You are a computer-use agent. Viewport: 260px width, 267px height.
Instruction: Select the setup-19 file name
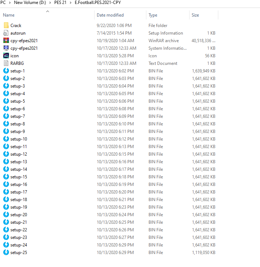(x=19, y=207)
